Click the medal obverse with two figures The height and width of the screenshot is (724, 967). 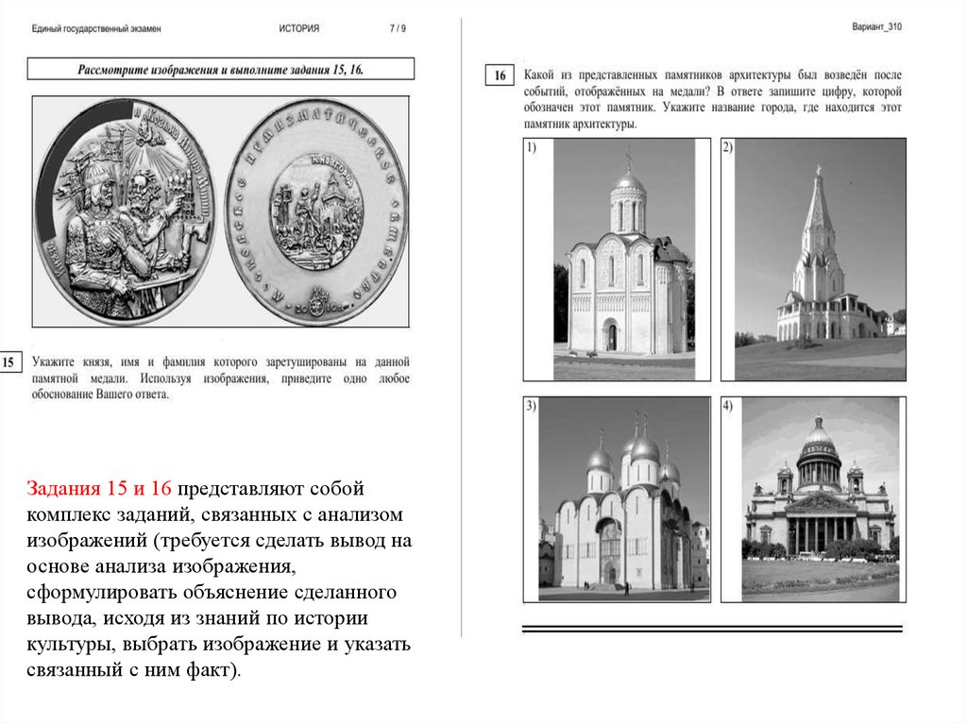tap(127, 211)
